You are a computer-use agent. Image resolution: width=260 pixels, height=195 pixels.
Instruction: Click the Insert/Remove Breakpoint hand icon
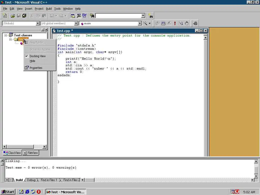187,23
